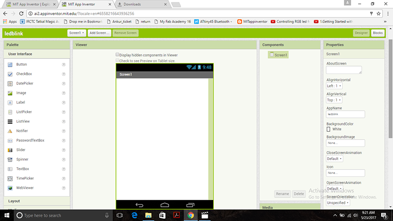
Task: Open File Explorer from the taskbar
Action: 148,215
